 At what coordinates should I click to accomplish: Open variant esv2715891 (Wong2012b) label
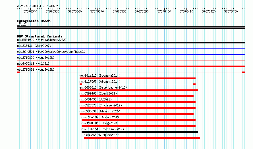click(x=36, y=70)
